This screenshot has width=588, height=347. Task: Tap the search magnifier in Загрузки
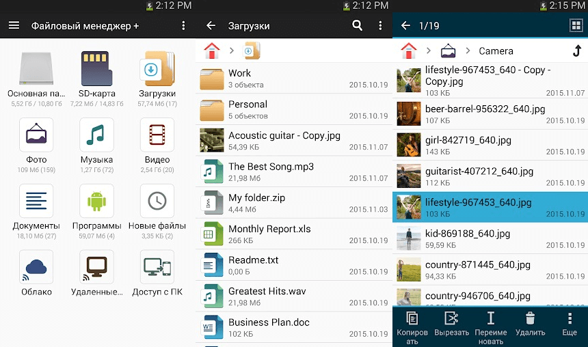[357, 26]
